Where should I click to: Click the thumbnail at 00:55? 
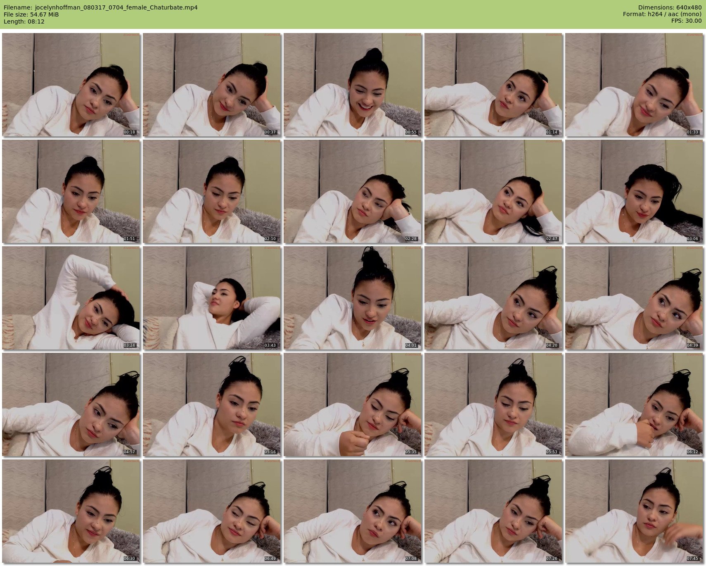[353, 85]
